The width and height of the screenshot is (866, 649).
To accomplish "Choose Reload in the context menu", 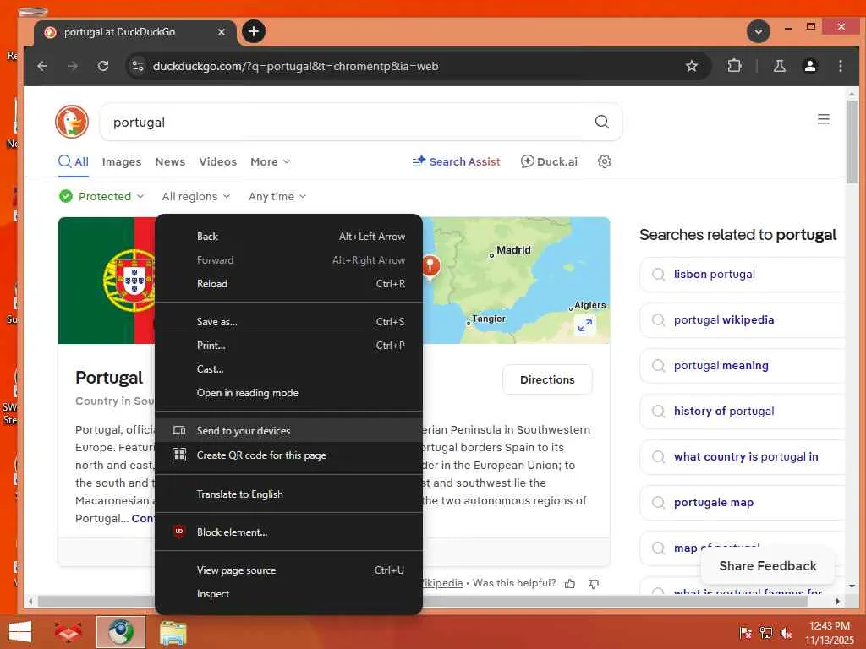I will click(289, 284).
